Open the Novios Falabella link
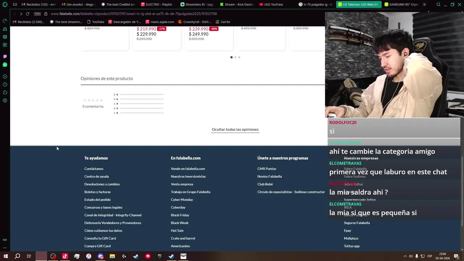Viewport: 464px width, 261px height. coord(270,177)
